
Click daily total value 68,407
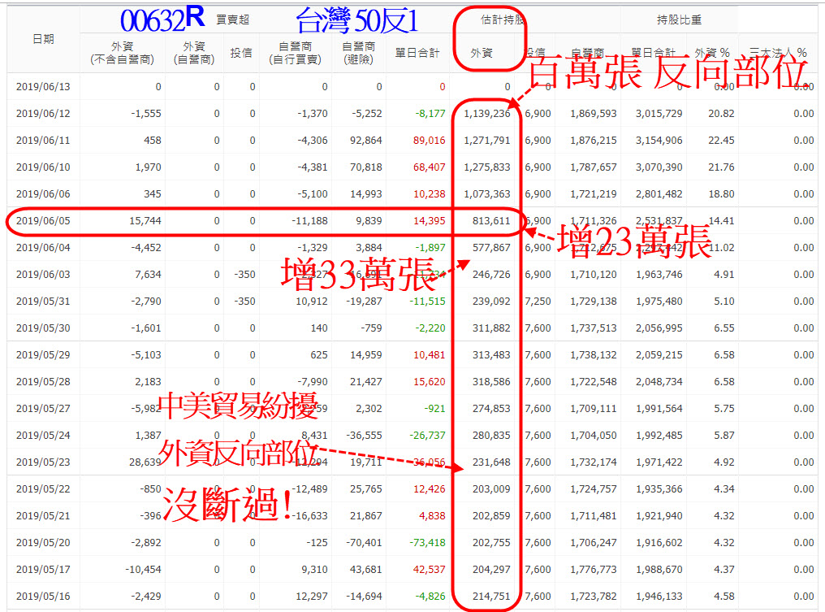pos(429,167)
